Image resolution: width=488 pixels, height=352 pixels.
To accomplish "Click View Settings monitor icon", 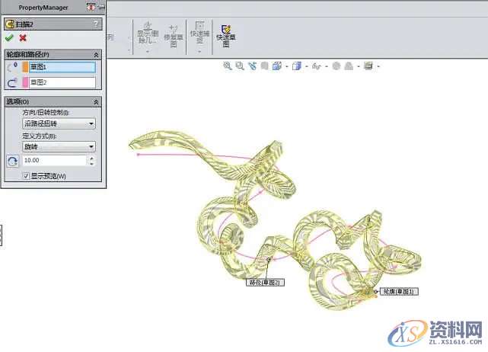I will (368, 66).
